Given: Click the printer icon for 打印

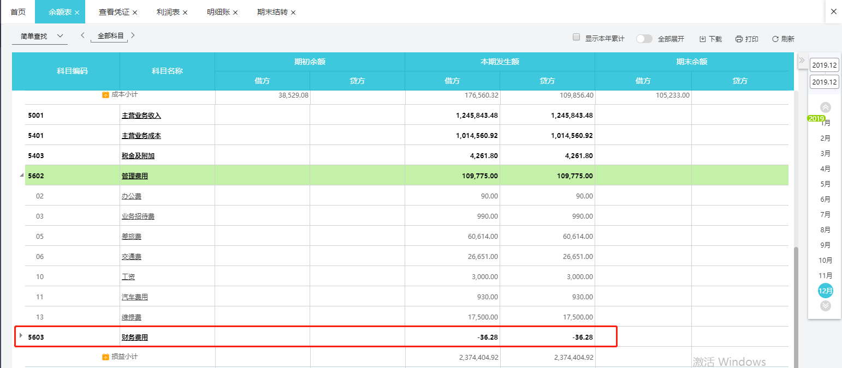Looking at the screenshot, I should [x=739, y=39].
